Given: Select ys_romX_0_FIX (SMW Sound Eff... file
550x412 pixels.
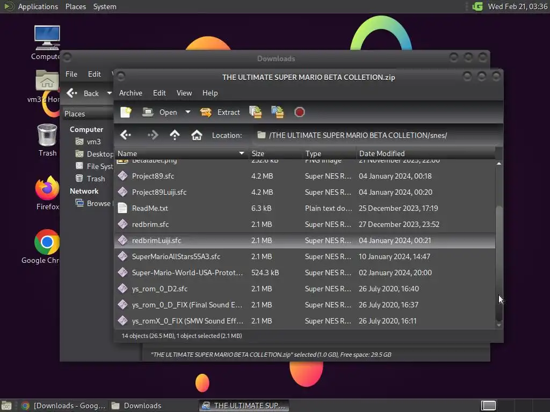Looking at the screenshot, I should pos(305,321).
